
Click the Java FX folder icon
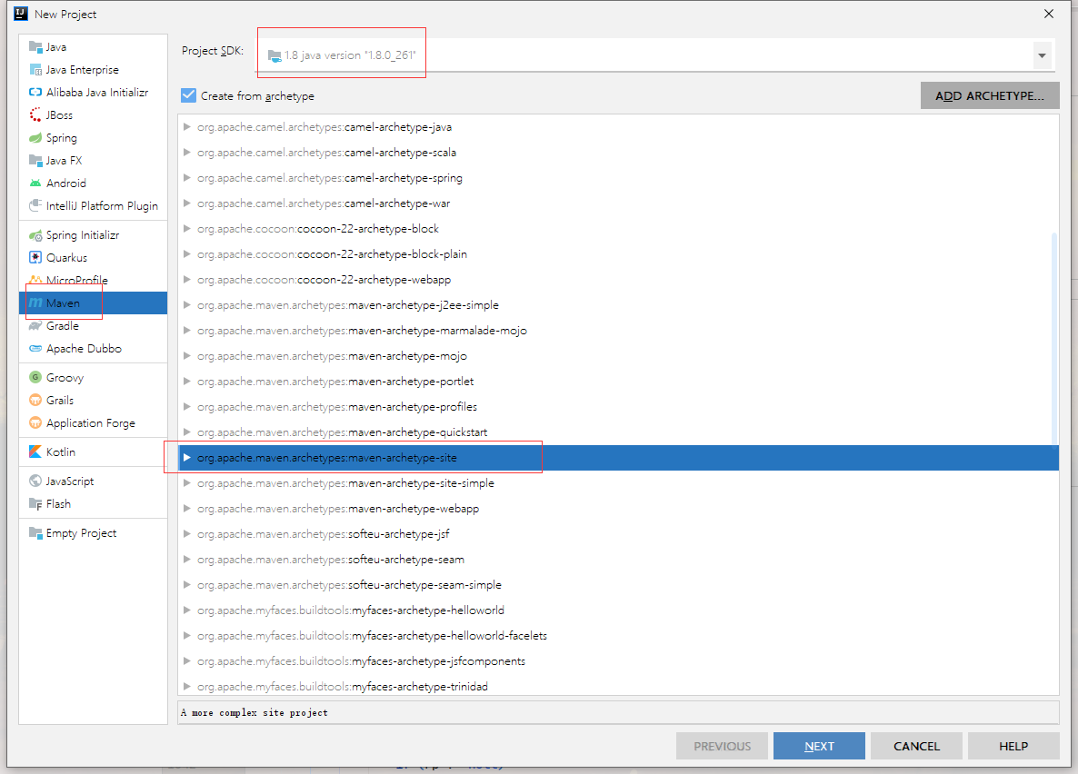(35, 160)
